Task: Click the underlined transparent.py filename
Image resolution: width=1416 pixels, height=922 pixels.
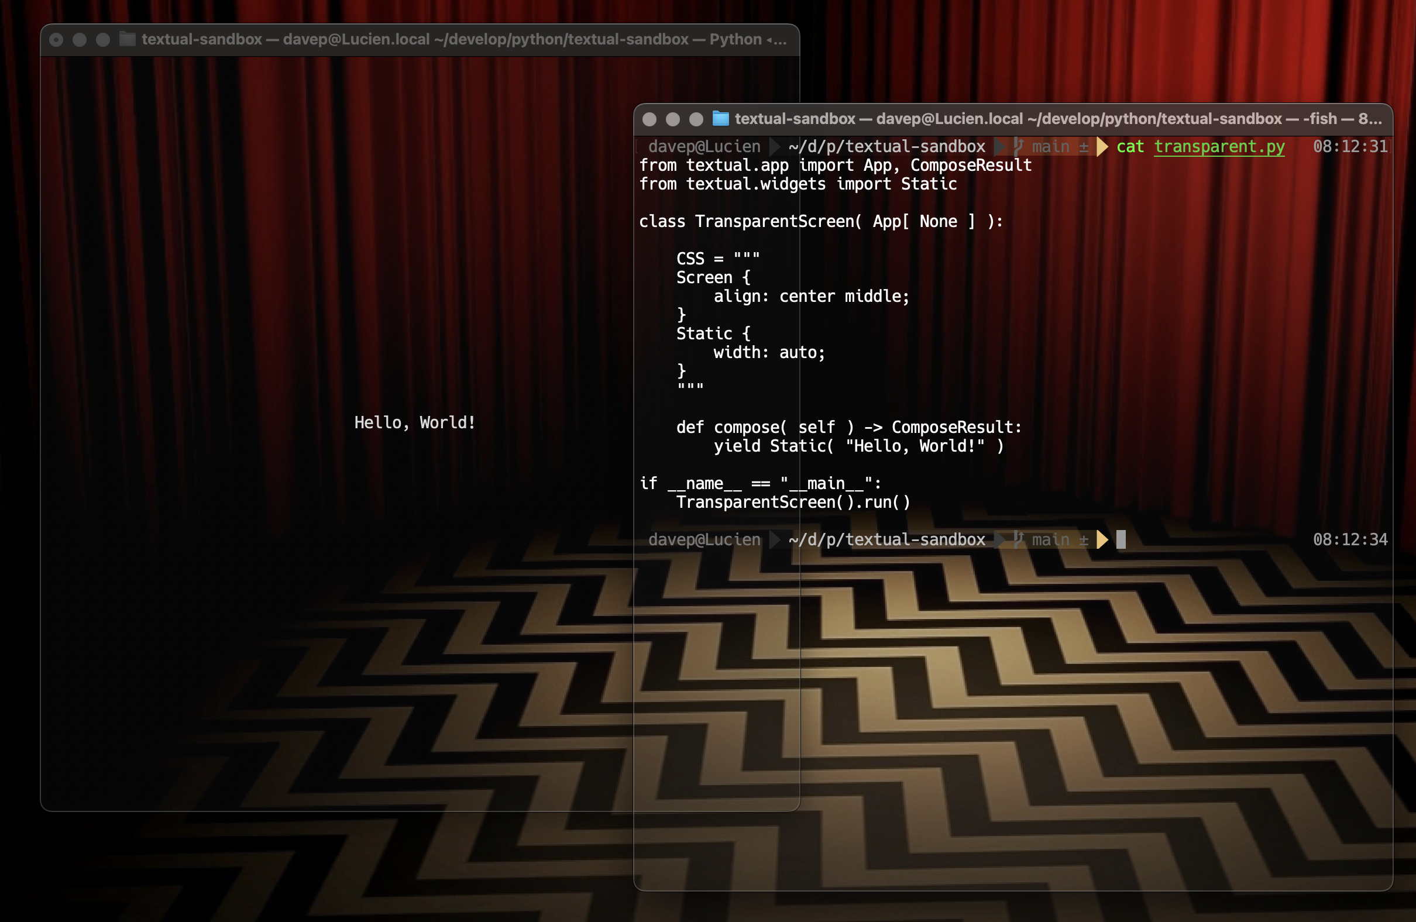Action: click(x=1219, y=147)
